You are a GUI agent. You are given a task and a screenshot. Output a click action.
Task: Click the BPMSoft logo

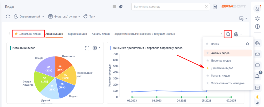(x=234, y=6)
